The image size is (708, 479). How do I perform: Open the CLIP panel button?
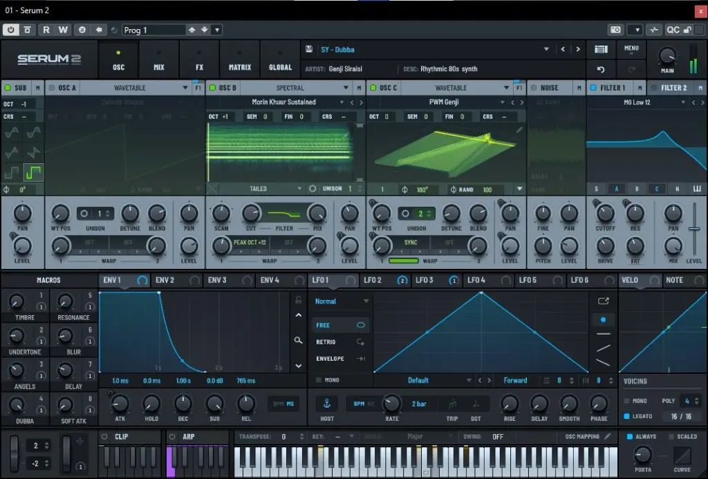click(x=122, y=437)
